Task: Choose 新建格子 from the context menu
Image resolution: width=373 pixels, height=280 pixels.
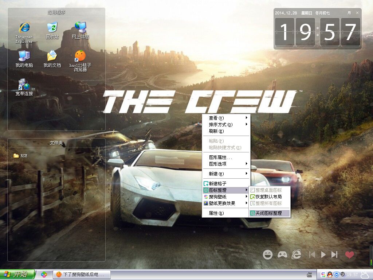Action: tap(226, 184)
